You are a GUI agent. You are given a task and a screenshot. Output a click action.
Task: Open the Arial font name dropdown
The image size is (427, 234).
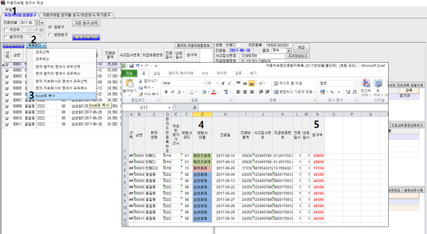[204, 83]
